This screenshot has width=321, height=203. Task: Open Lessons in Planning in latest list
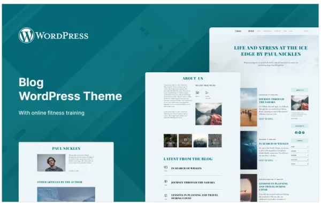point(195,197)
